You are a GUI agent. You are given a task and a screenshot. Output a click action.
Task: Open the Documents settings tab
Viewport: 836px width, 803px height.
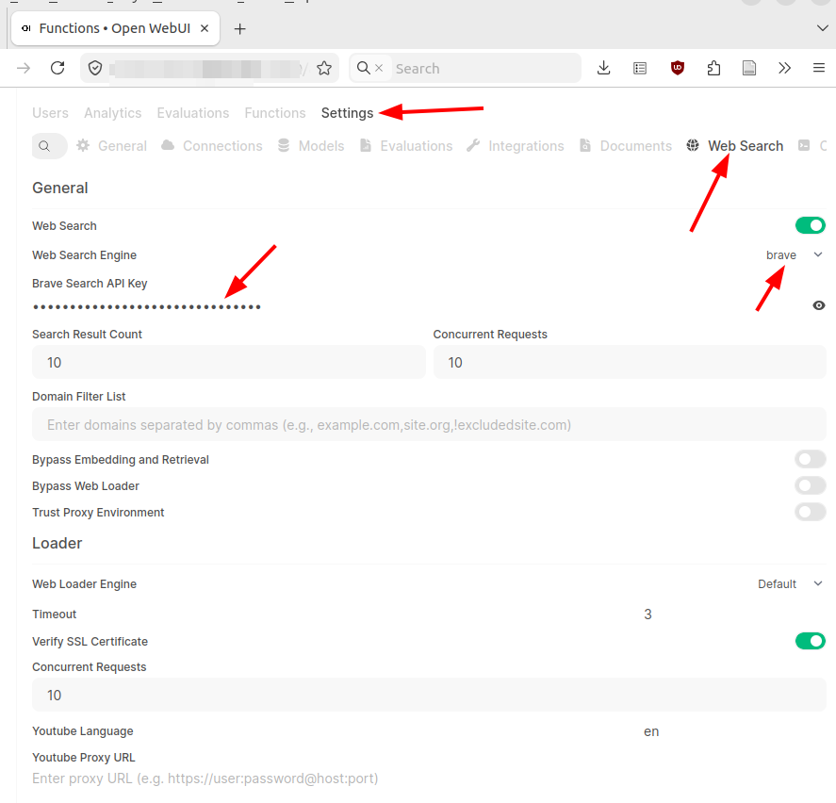coord(626,146)
